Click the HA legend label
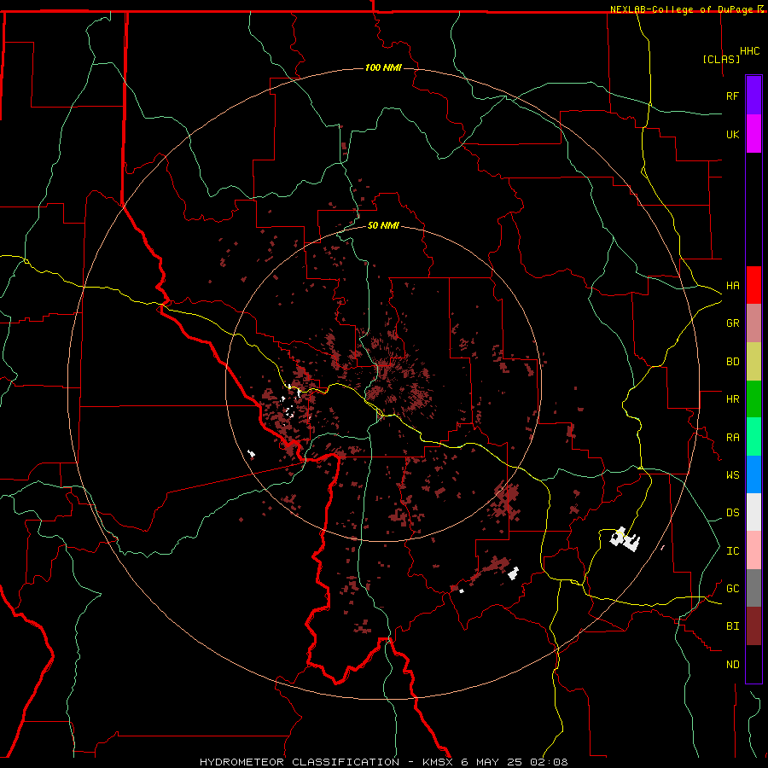Screen dimensions: 768x768 [732, 286]
